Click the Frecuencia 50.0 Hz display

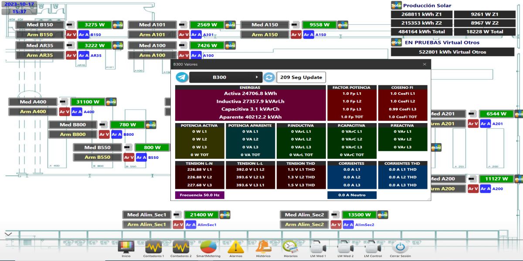coord(199,195)
